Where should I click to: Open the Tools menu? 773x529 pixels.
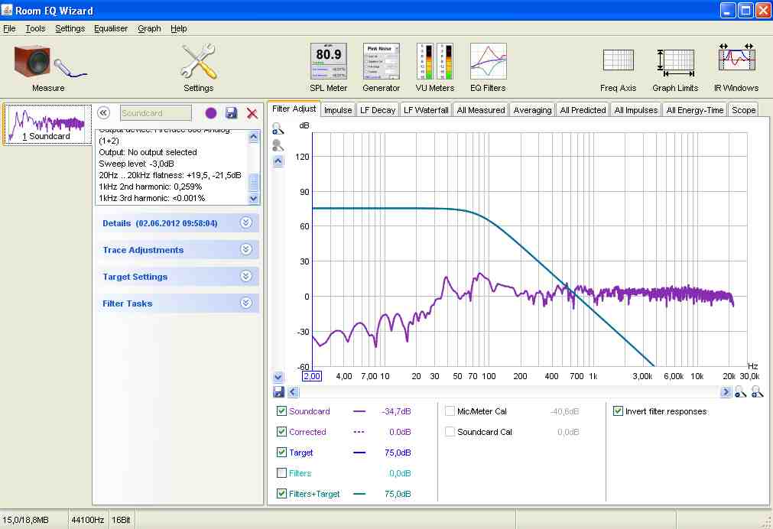(x=35, y=28)
